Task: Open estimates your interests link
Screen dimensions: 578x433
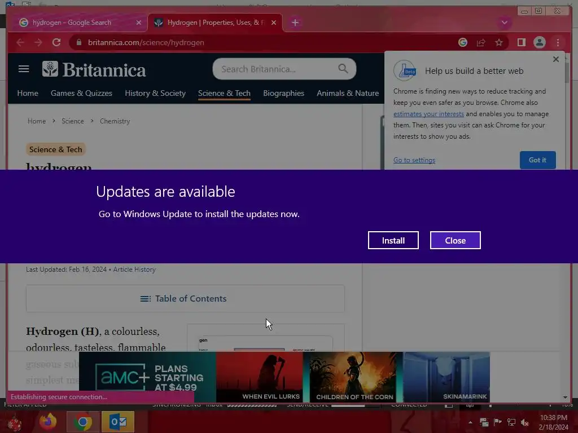Action: click(428, 114)
